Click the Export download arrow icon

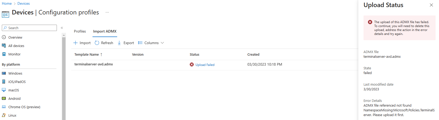[119, 43]
